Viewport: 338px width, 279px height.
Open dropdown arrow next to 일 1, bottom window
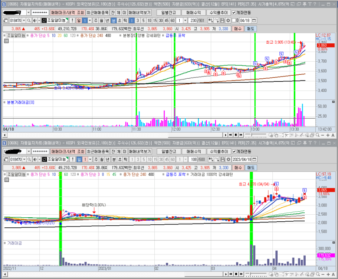point(90,159)
